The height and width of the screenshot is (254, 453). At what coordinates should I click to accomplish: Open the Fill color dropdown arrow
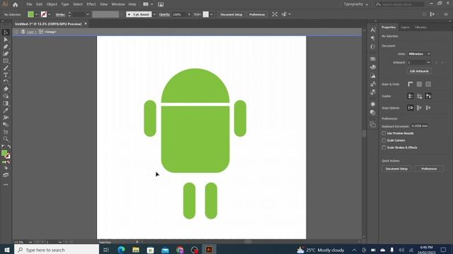point(36,14)
